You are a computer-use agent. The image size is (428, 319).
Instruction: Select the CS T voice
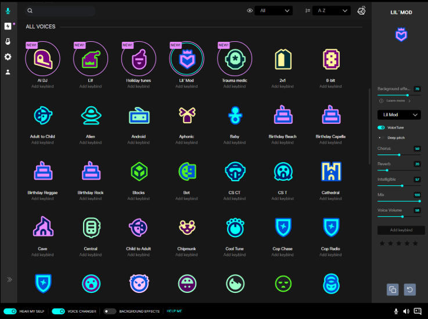(283, 171)
